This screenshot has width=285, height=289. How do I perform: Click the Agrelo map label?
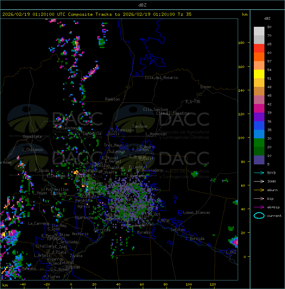(x=84, y=206)
